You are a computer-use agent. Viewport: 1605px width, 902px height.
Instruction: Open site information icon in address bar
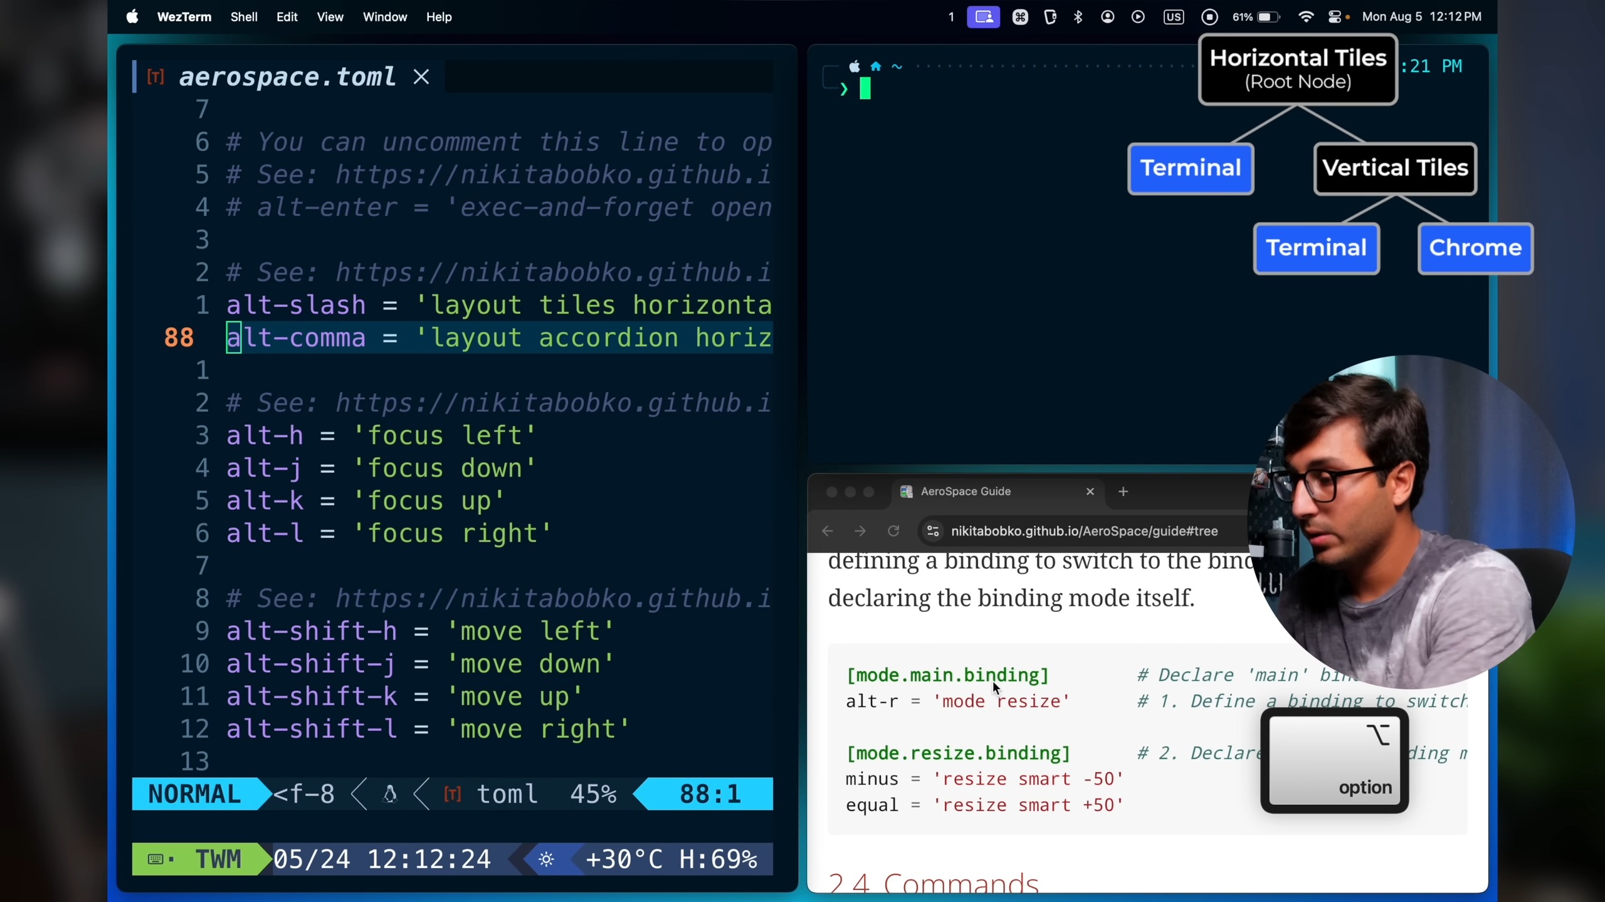coord(933,531)
